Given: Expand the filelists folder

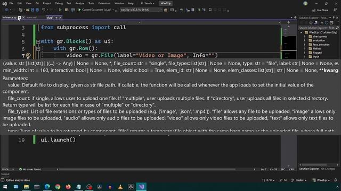Looking at the screenshot, I should coord(304,49).
